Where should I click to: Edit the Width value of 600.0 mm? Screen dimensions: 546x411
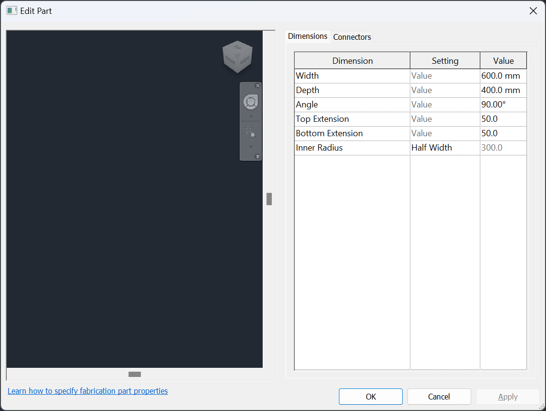pyautogui.click(x=503, y=75)
